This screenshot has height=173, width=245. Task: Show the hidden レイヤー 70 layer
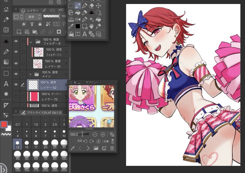(x=16, y=97)
